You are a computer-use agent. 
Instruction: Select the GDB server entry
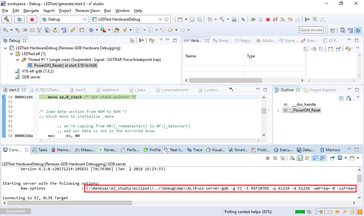pyautogui.click(x=28, y=77)
